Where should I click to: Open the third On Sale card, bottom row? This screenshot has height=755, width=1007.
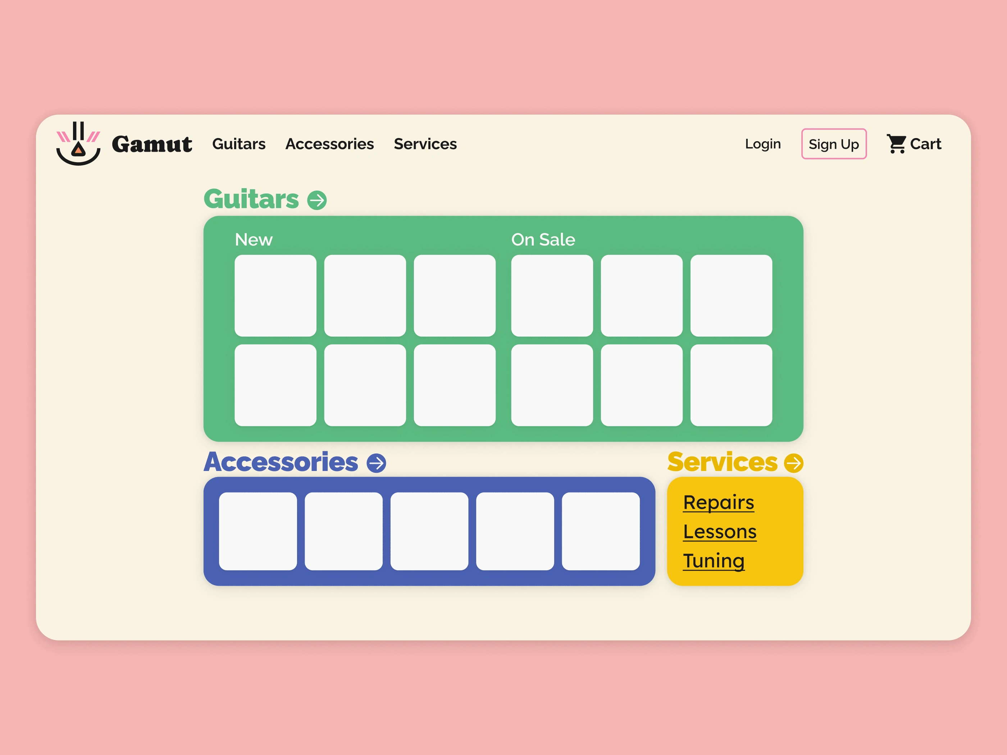pos(731,385)
